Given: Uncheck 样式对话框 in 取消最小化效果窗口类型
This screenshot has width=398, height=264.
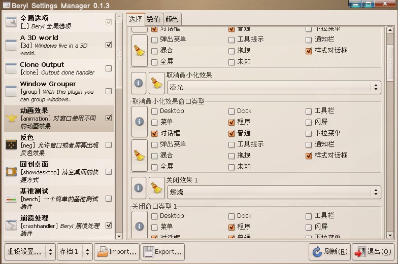Looking at the screenshot, I should click(x=309, y=156).
